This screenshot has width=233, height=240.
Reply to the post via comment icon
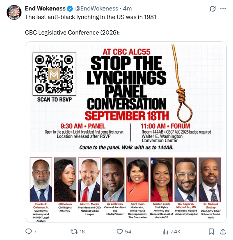click(28, 231)
